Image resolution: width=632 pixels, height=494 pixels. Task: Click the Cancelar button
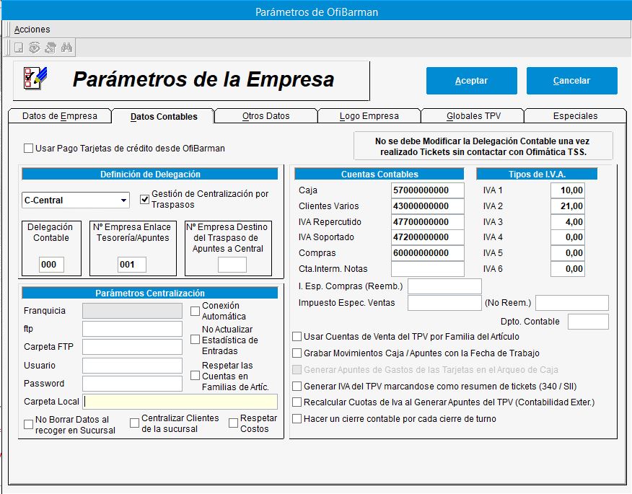click(x=571, y=81)
